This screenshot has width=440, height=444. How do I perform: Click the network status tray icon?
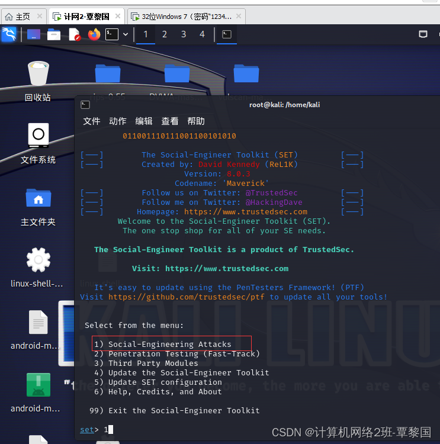click(x=423, y=34)
